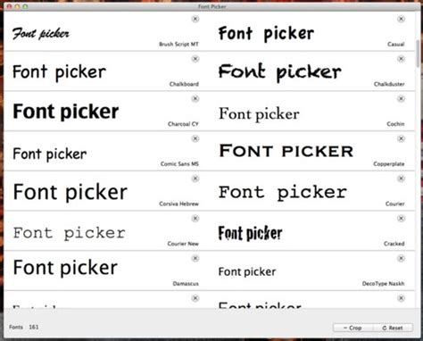The width and height of the screenshot is (423, 341).
Task: Click the Corsiva Hebrew name label
Action: coord(178,204)
